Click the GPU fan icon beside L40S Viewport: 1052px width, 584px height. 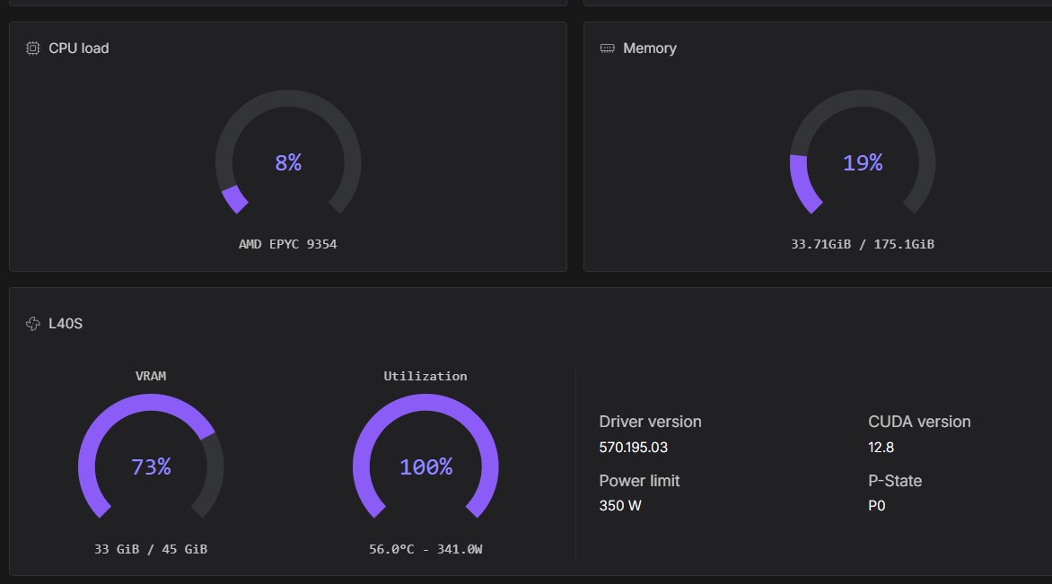33,324
